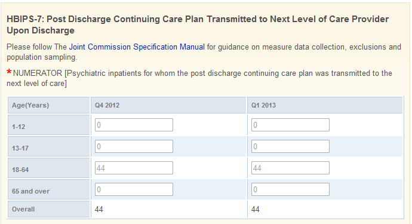This screenshot has width=412, height=224.
Task: Select the Q4 2012 input for ages 13-17
Action: tap(134, 146)
